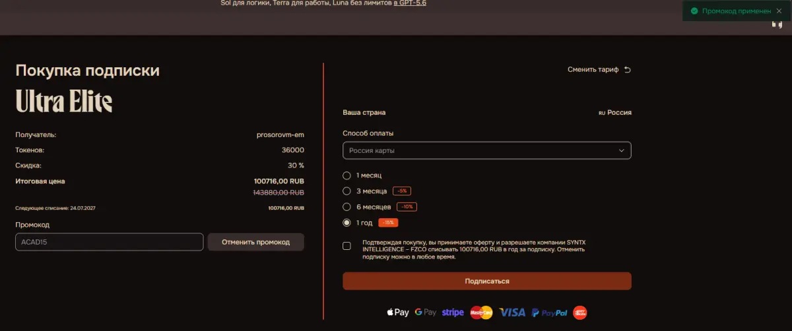Click the PayPal logo
The image size is (792, 331).
click(x=549, y=313)
